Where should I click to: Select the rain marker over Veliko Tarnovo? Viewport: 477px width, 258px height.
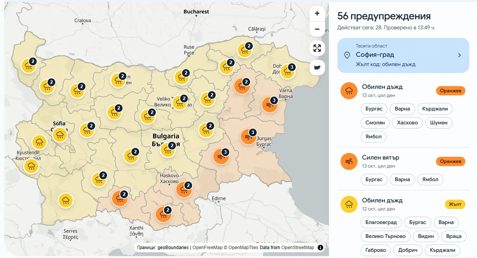click(180, 103)
